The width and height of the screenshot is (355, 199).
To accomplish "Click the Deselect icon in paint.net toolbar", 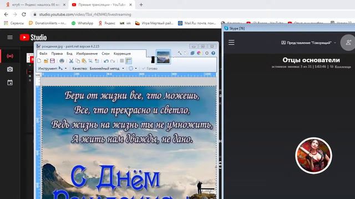I will point(97,61).
